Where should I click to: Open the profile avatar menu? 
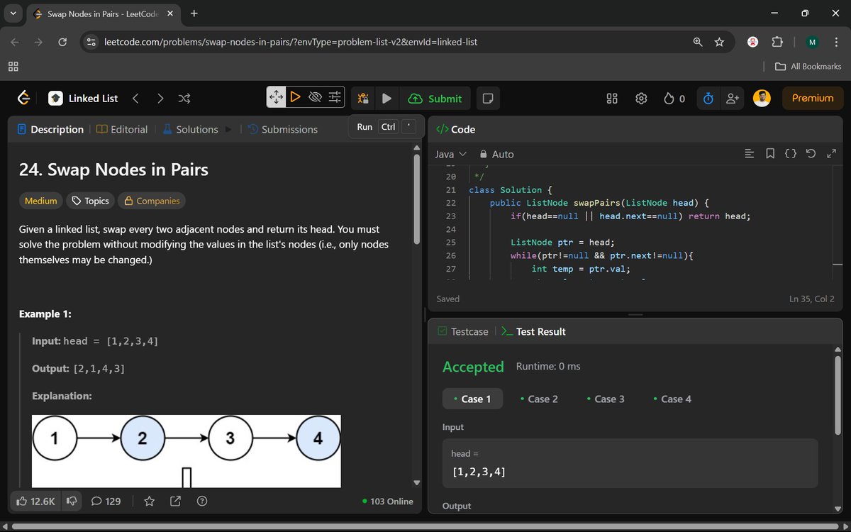tap(762, 99)
